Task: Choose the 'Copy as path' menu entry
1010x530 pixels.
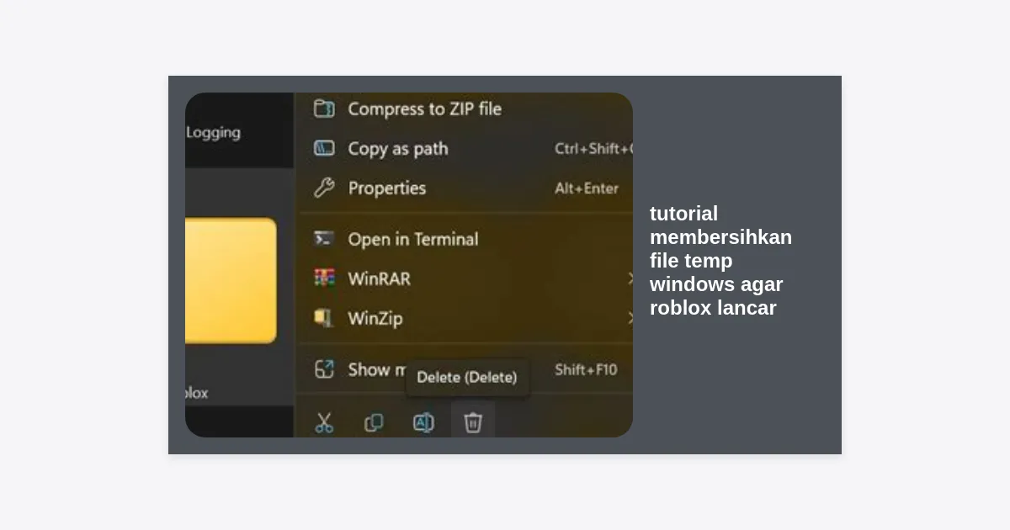Action: click(398, 149)
